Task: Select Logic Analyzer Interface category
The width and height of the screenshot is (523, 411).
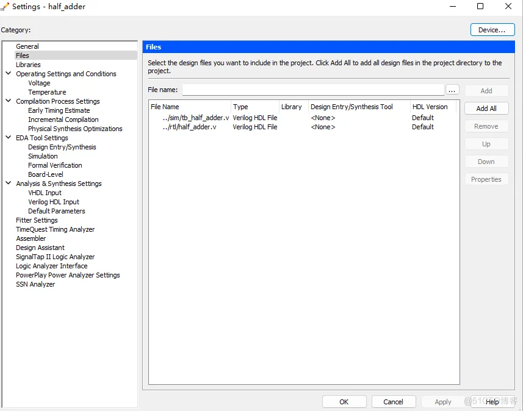Action: click(52, 266)
